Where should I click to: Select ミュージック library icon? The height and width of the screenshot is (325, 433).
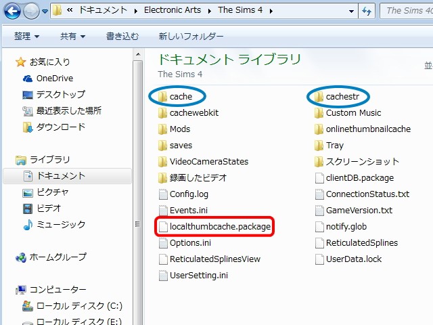[28, 225]
